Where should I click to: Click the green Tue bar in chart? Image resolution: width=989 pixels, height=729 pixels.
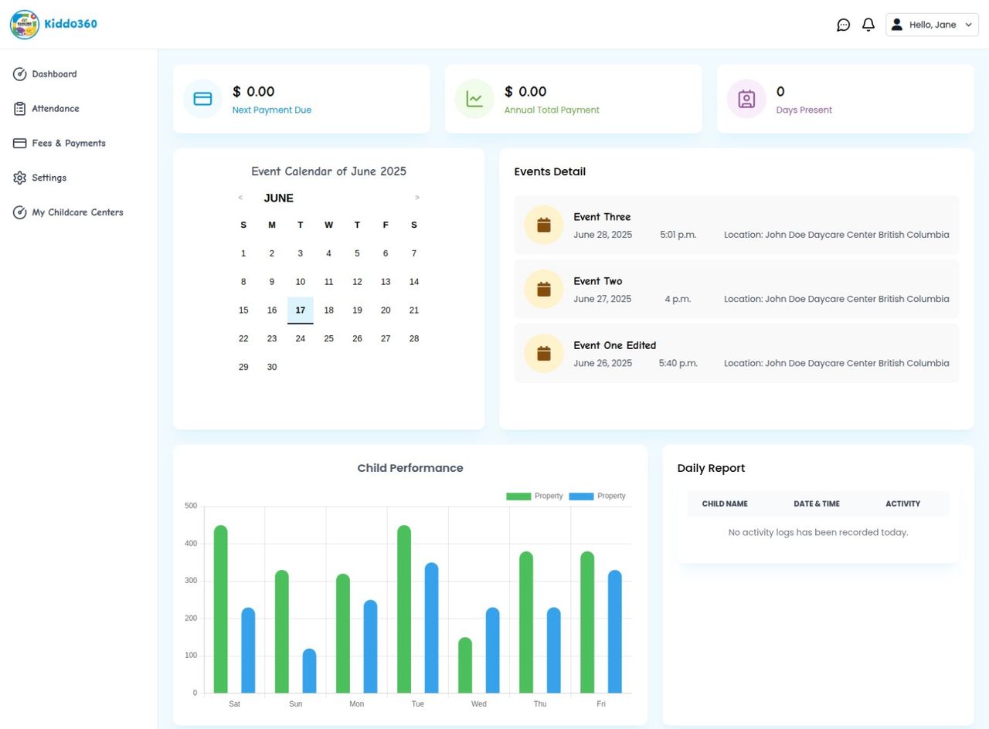(404, 609)
